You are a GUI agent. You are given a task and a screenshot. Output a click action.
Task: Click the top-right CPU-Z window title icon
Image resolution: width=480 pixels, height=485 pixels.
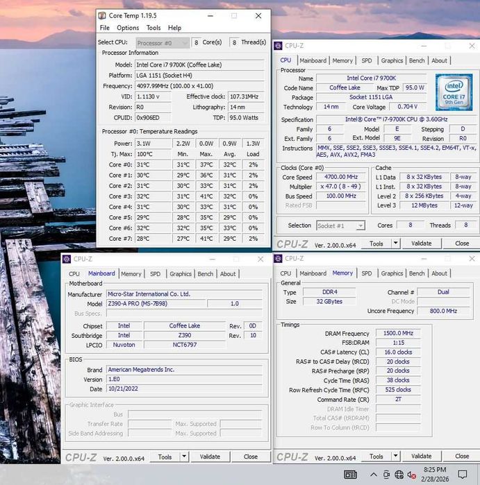[x=278, y=46]
